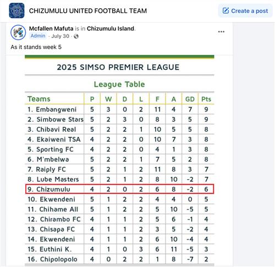Click the Admin badge label
The height and width of the screenshot is (267, 275).
coord(38,36)
